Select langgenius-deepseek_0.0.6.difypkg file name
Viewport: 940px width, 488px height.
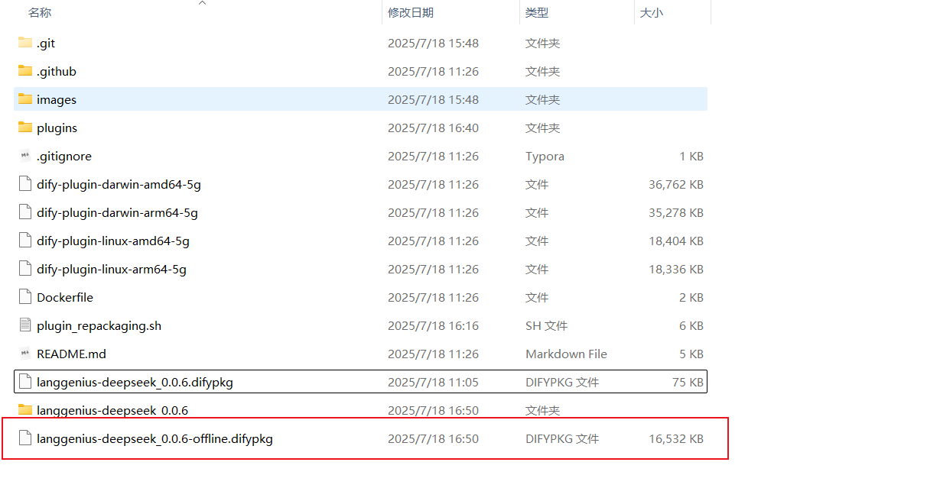(135, 382)
